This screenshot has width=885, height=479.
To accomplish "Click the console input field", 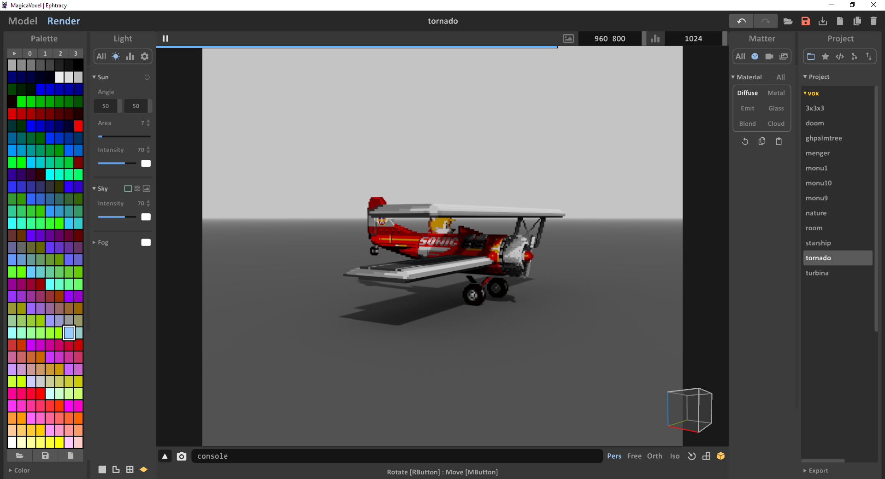I will point(397,456).
